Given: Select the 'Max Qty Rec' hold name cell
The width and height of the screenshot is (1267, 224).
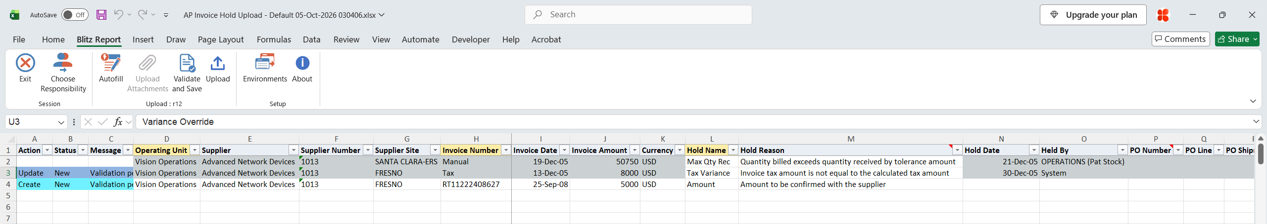Looking at the screenshot, I should [x=712, y=161].
